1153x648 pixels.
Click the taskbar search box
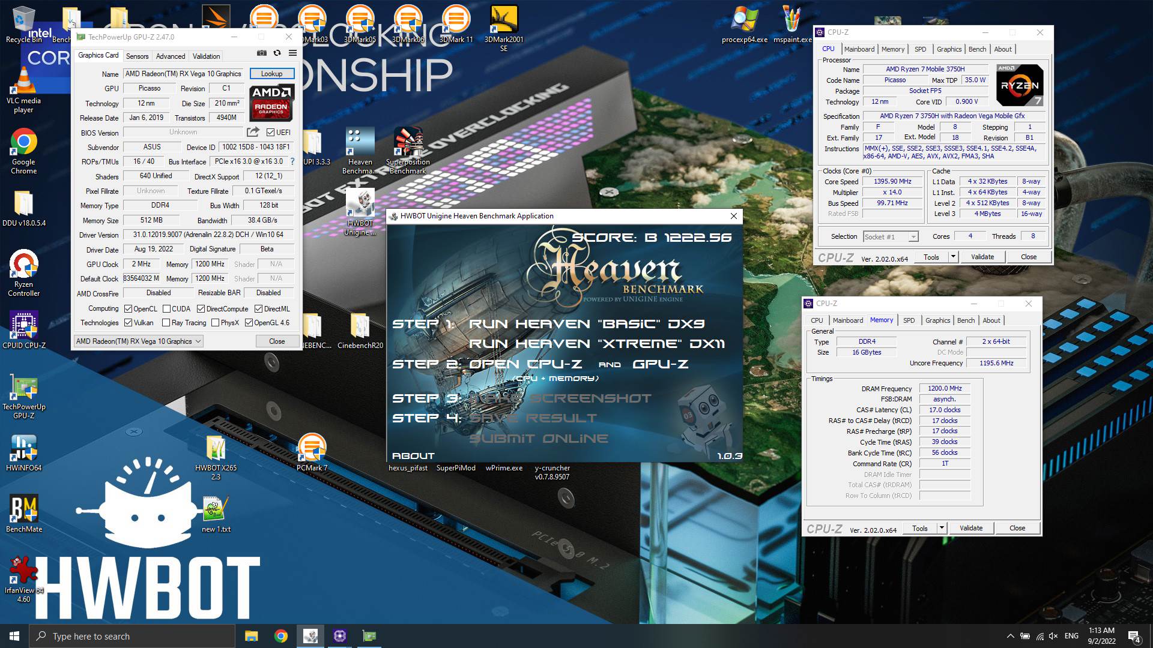(x=132, y=636)
